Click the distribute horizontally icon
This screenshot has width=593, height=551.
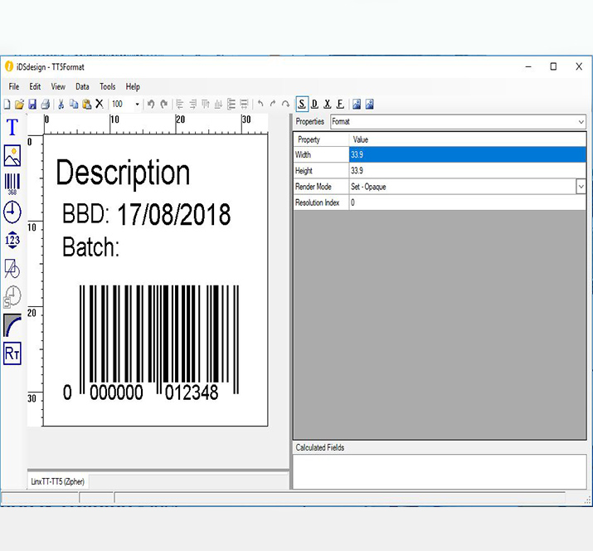click(245, 104)
